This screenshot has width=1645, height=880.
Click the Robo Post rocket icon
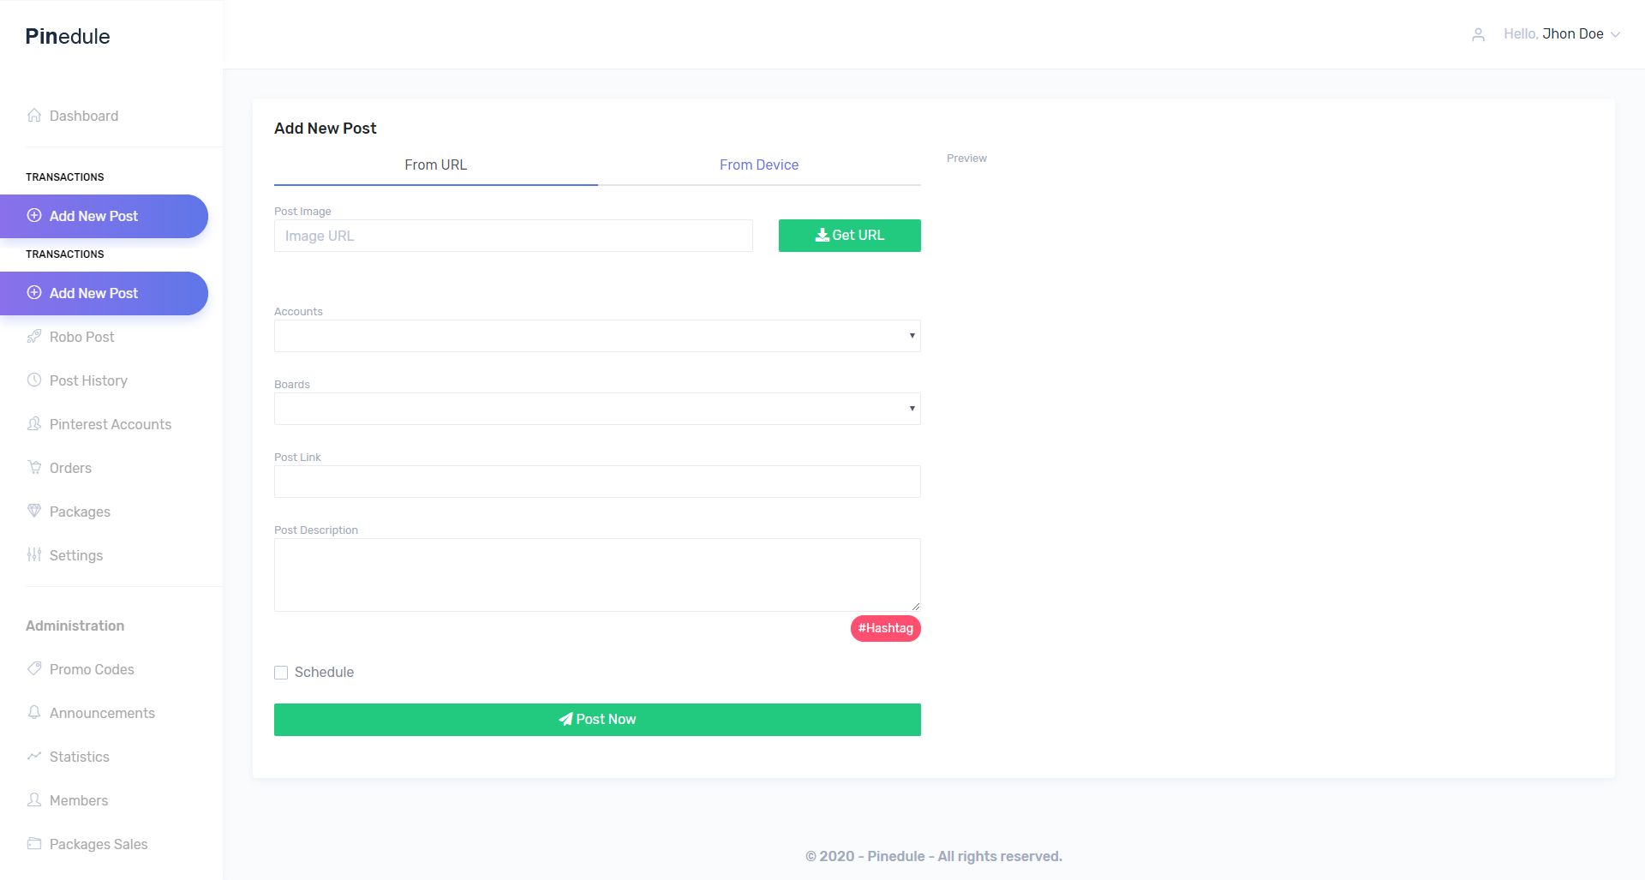click(34, 336)
